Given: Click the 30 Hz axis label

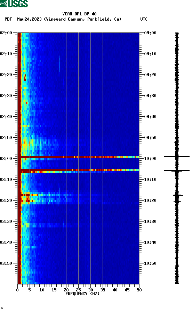Looking at the screenshot, I should [90, 290].
